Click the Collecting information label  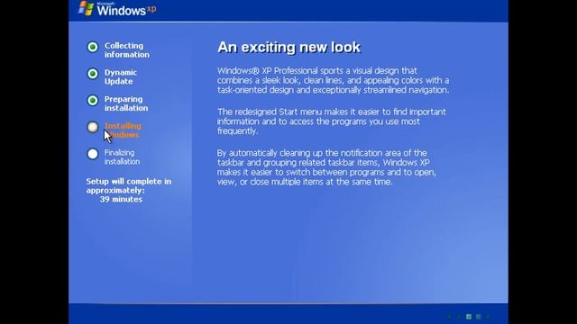coord(127,50)
